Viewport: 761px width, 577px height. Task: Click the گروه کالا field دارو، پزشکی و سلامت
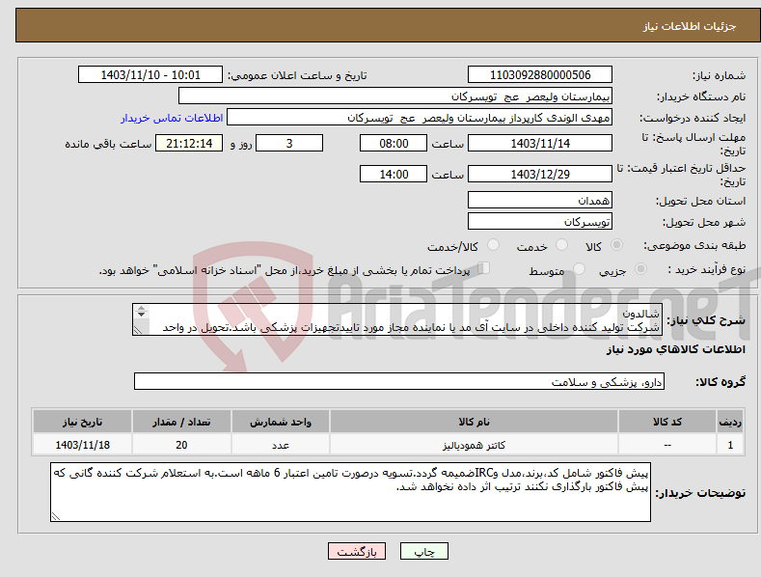tap(399, 382)
